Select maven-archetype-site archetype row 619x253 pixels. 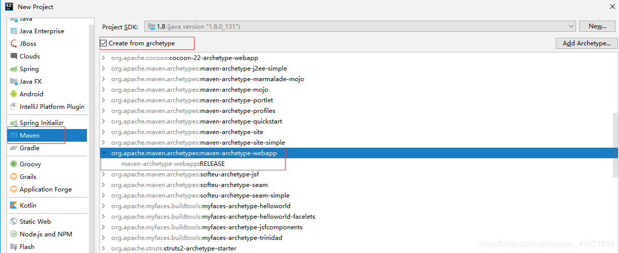pos(356,132)
